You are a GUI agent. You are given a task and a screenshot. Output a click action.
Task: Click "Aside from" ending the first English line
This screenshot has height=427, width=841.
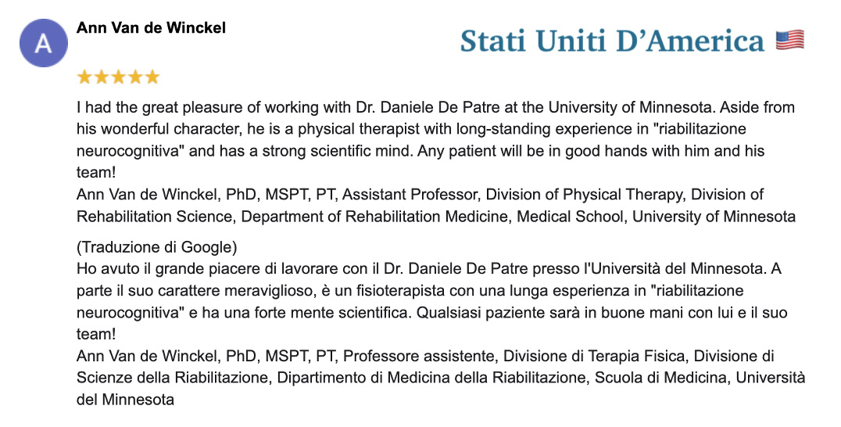coord(757,107)
